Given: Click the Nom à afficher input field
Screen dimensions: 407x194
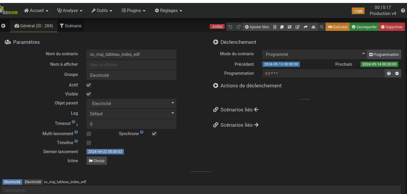Looking at the screenshot, I should pyautogui.click(x=131, y=65).
